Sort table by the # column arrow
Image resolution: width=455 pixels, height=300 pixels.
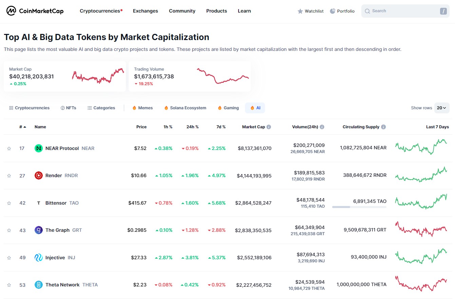tap(24, 127)
